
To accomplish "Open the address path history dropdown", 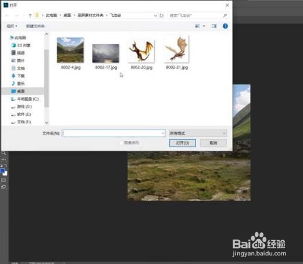I will point(155,16).
